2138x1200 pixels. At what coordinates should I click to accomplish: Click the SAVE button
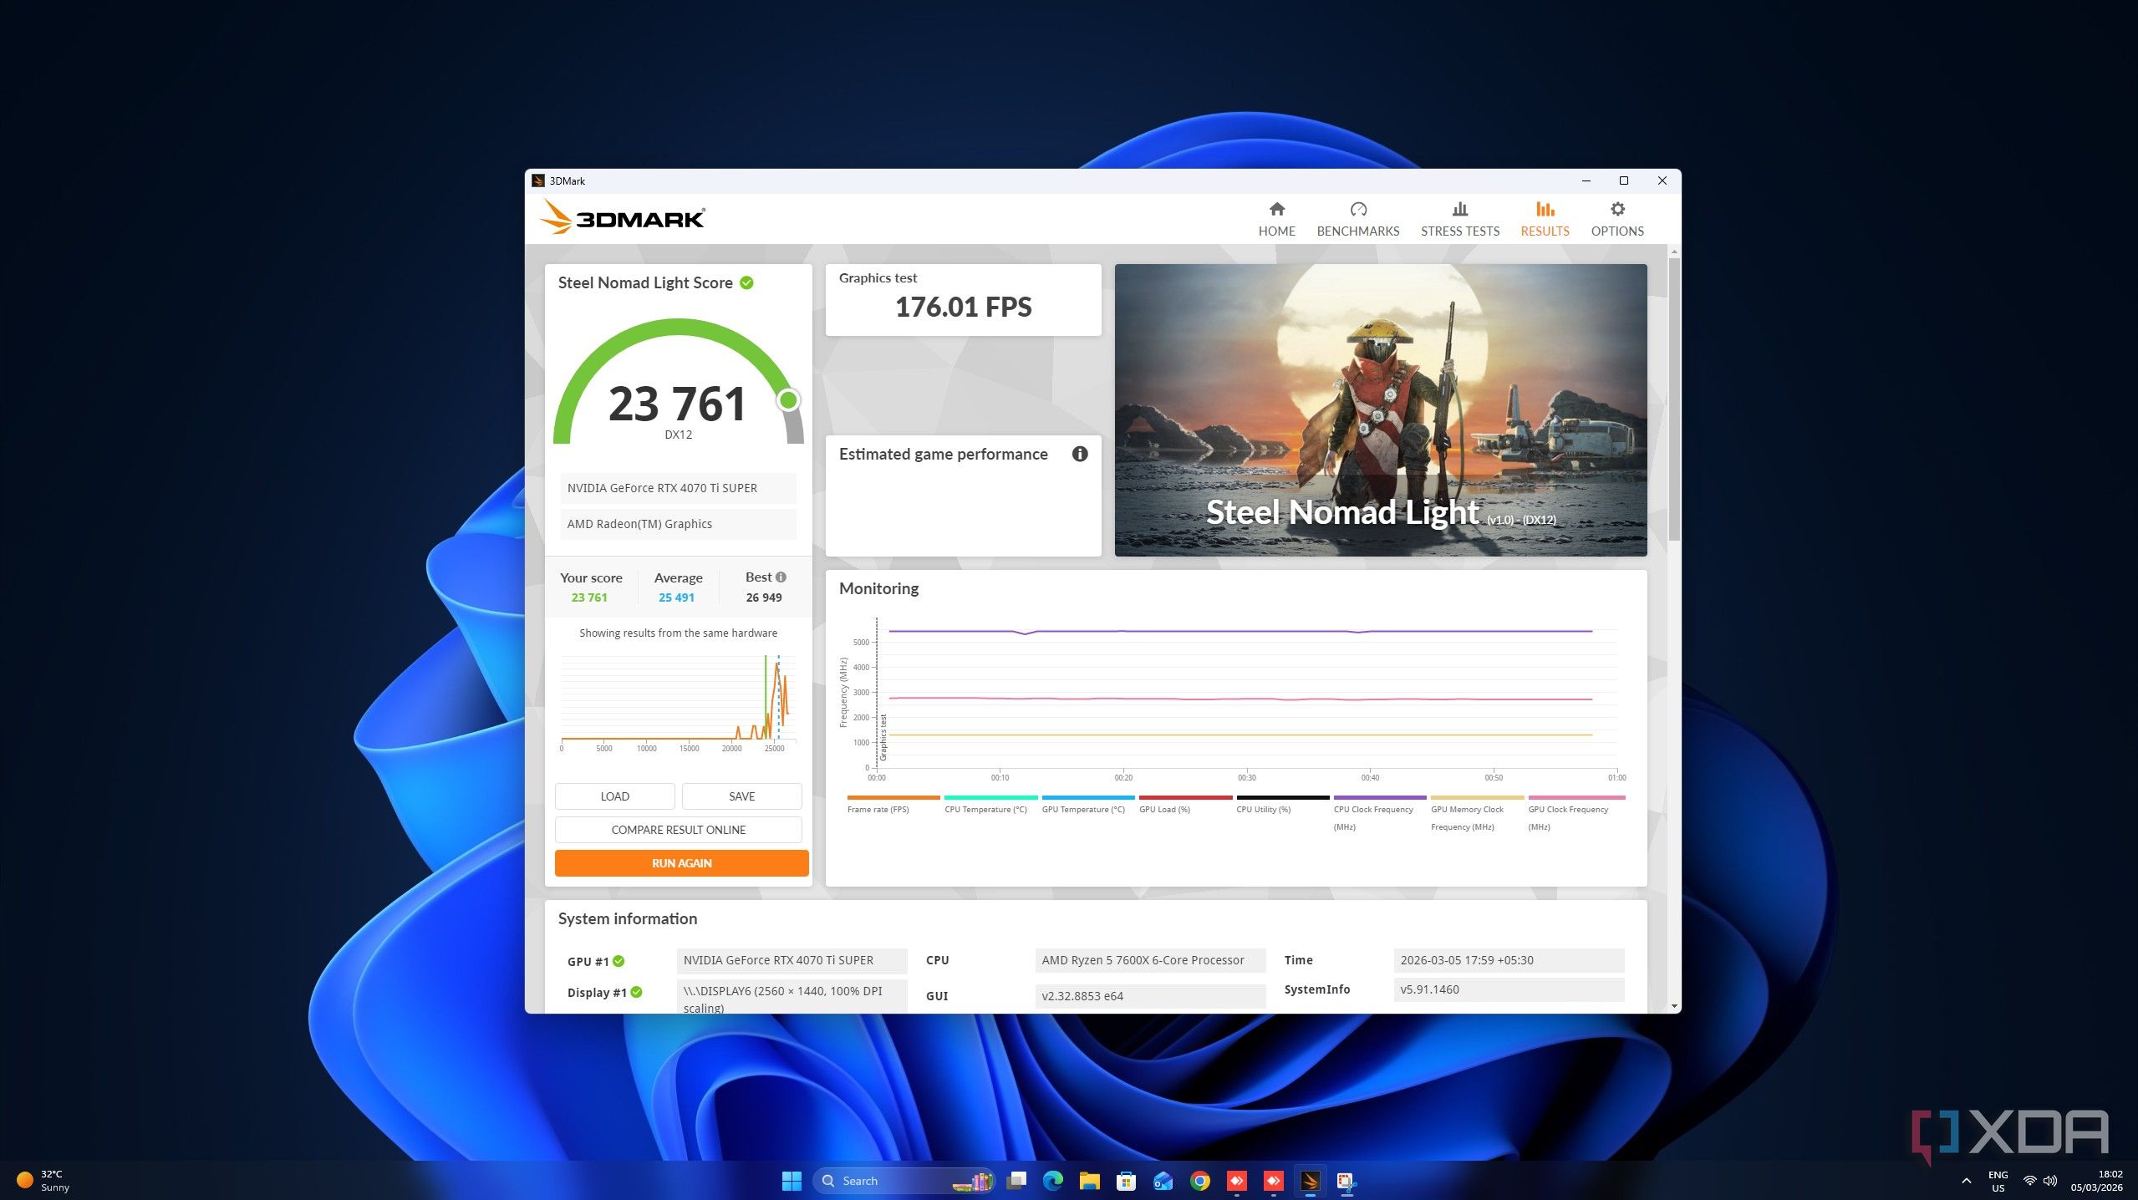tap(741, 796)
